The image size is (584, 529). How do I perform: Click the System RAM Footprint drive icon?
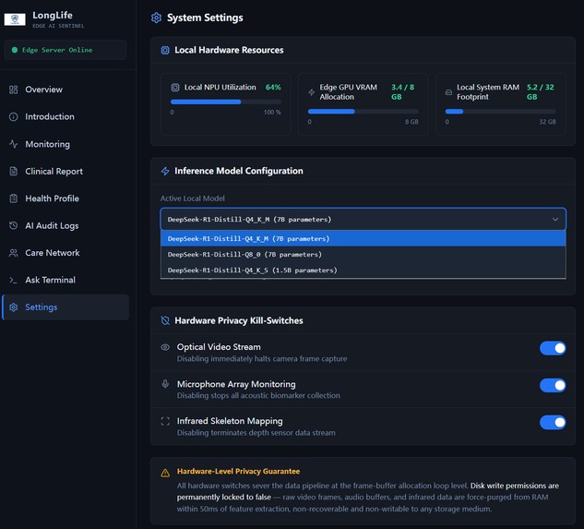click(x=448, y=92)
